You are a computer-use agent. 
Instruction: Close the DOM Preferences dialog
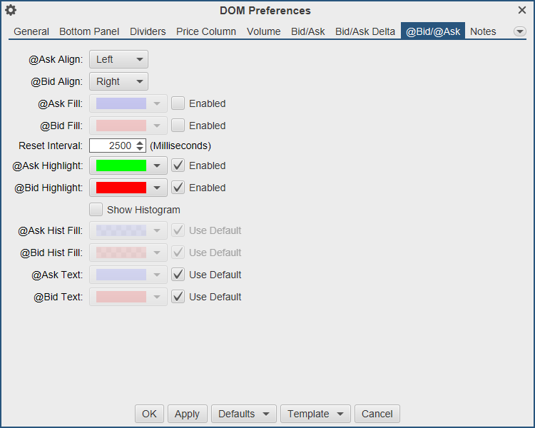coord(522,11)
